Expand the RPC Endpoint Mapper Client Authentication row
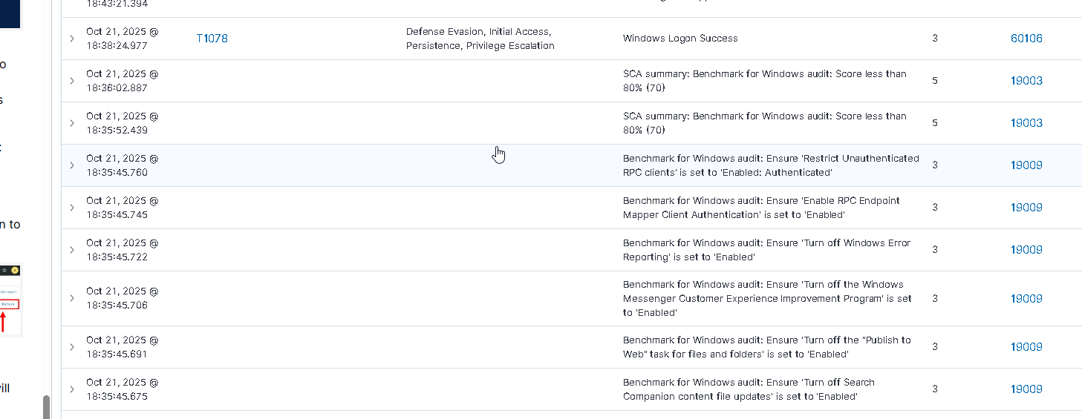This screenshot has width=1082, height=419. [x=72, y=208]
